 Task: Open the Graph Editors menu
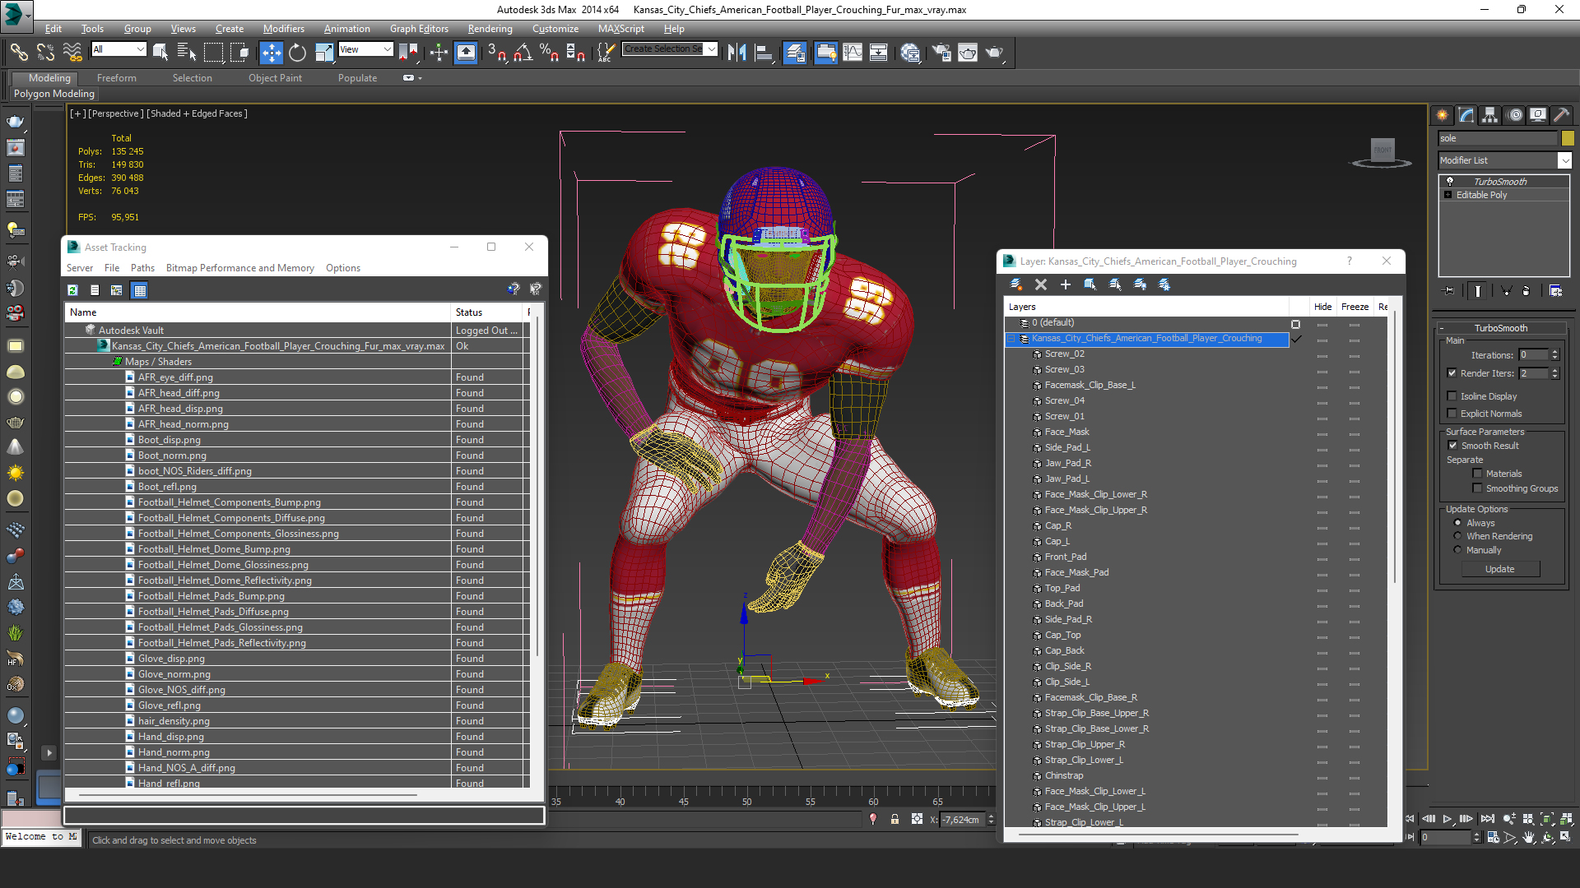[419, 29]
